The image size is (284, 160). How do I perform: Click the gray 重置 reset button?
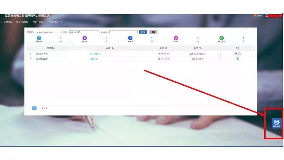point(153,32)
